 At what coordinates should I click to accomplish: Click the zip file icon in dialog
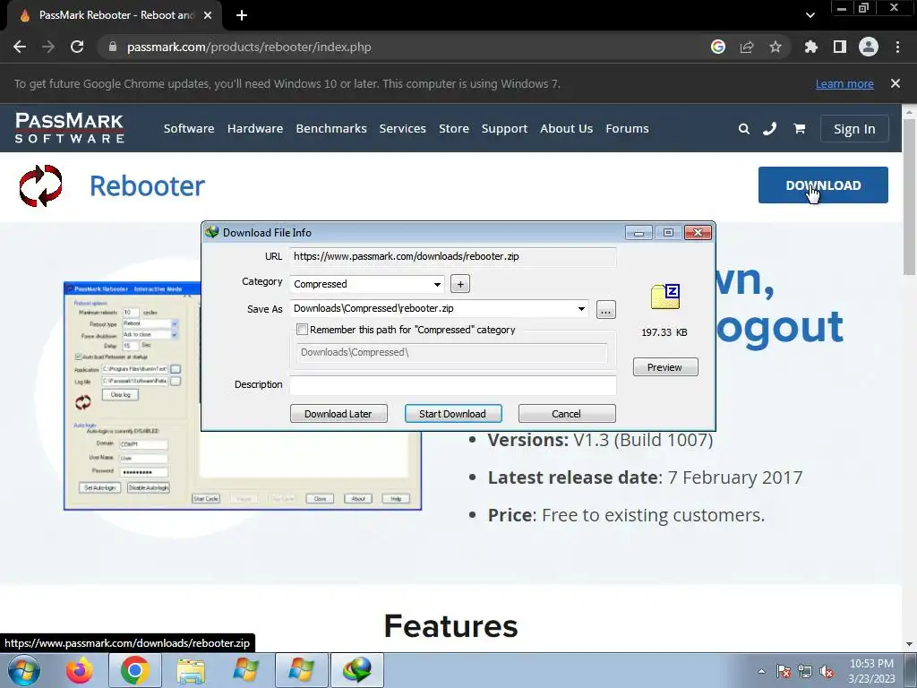click(665, 296)
